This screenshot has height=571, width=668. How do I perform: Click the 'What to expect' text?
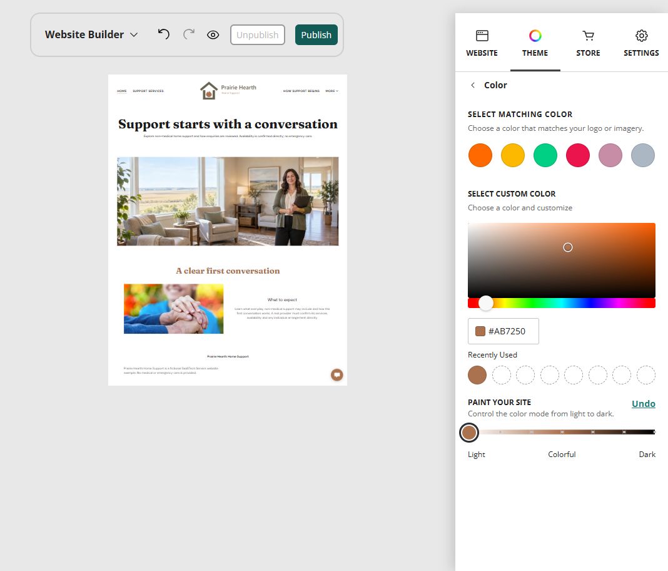coord(282,300)
